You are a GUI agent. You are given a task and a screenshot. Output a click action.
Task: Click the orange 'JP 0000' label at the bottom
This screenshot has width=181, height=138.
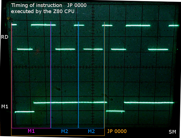(x=117, y=131)
